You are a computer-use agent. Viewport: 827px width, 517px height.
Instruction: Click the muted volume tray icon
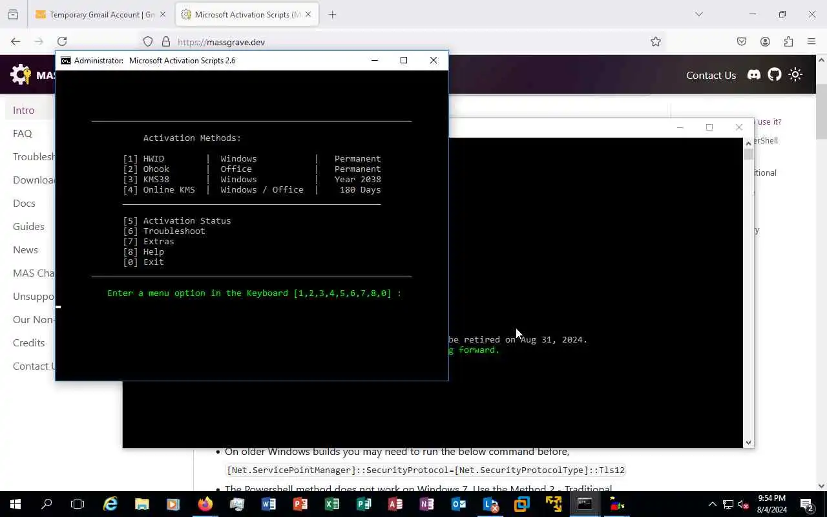tap(744, 504)
